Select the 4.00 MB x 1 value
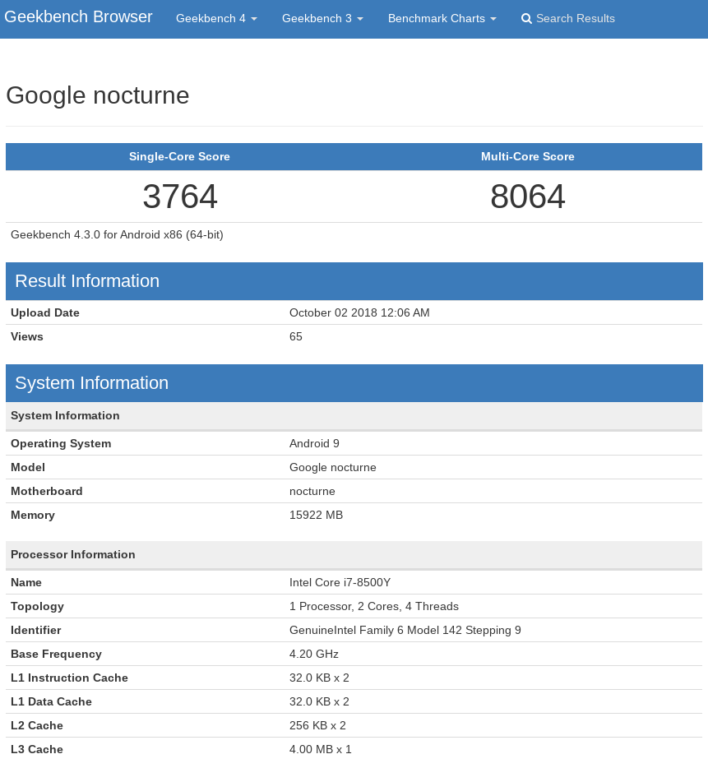 321,749
